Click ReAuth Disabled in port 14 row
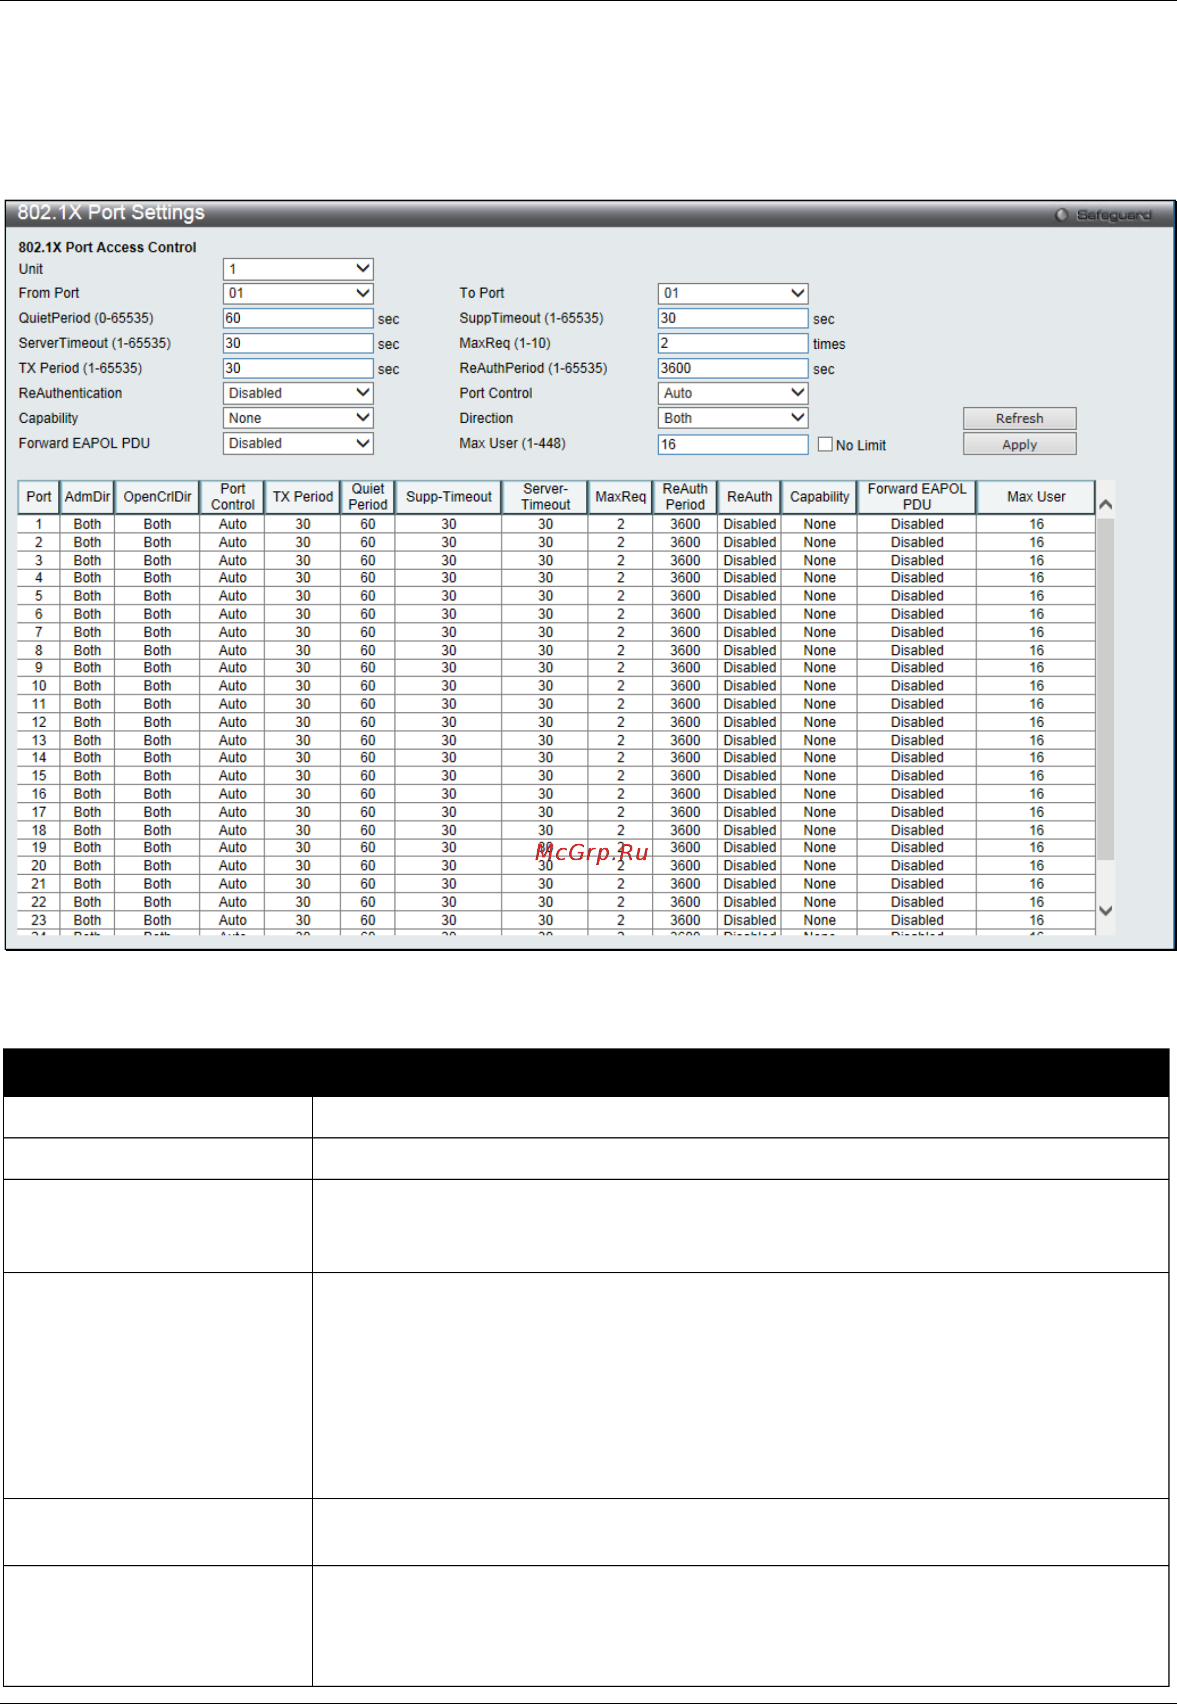The width and height of the screenshot is (1177, 1704). click(749, 758)
